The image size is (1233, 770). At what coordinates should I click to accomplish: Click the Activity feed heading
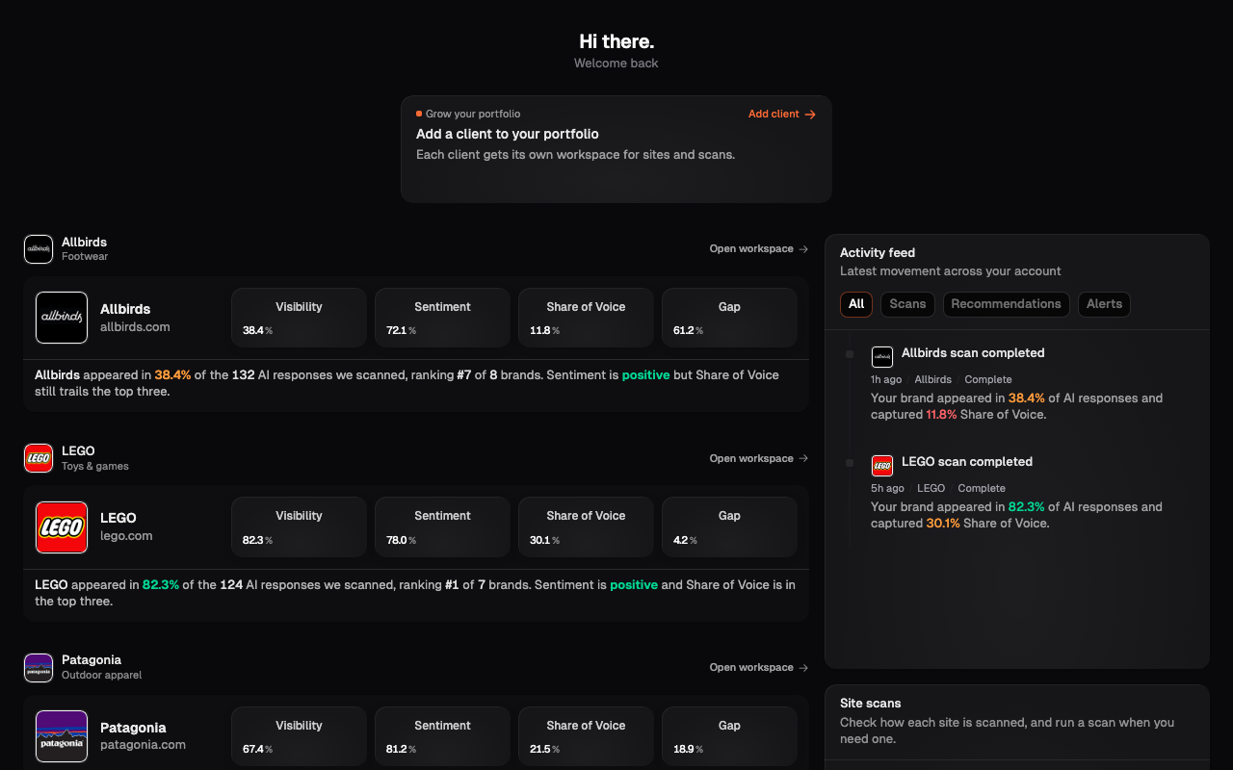point(878,253)
